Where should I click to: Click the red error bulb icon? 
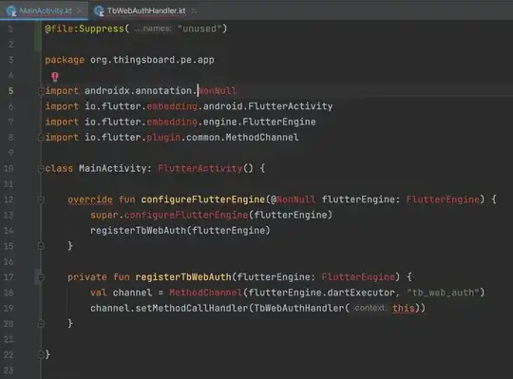tap(55, 77)
